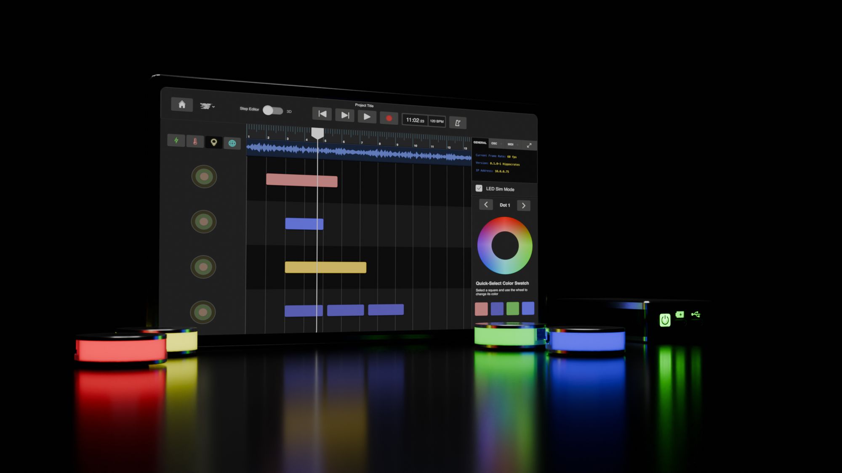Select the teal globe icon
Viewport: 842px width, 473px height.
tap(232, 143)
